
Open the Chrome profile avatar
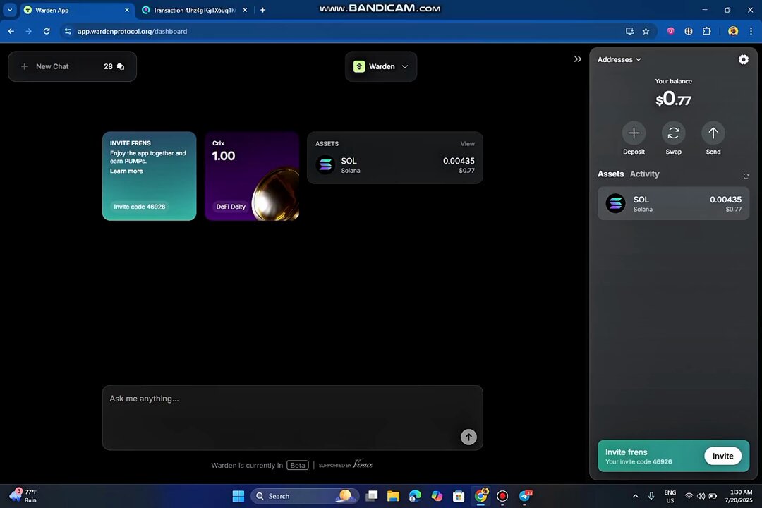(733, 31)
